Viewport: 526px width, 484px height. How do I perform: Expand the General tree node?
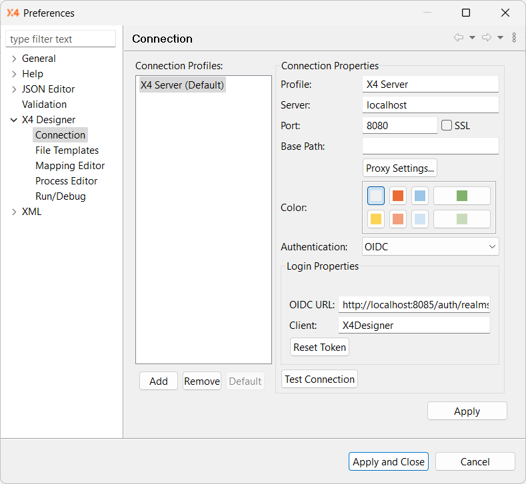(14, 59)
